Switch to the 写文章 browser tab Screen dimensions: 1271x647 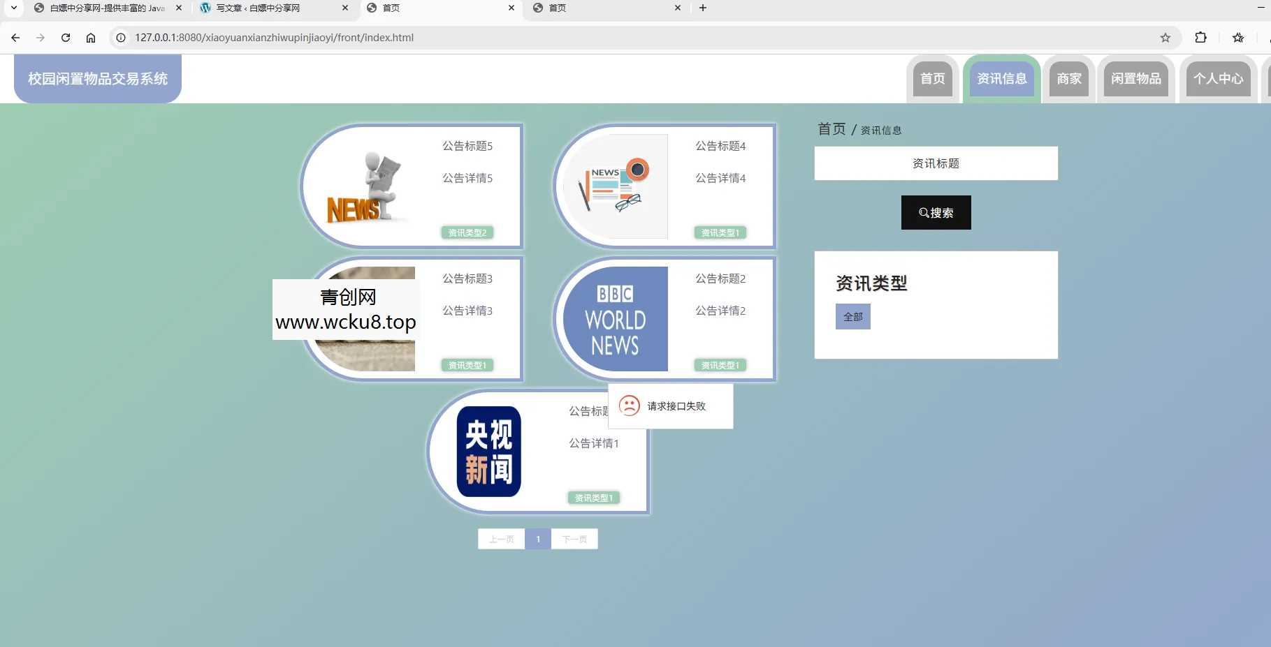(x=259, y=8)
